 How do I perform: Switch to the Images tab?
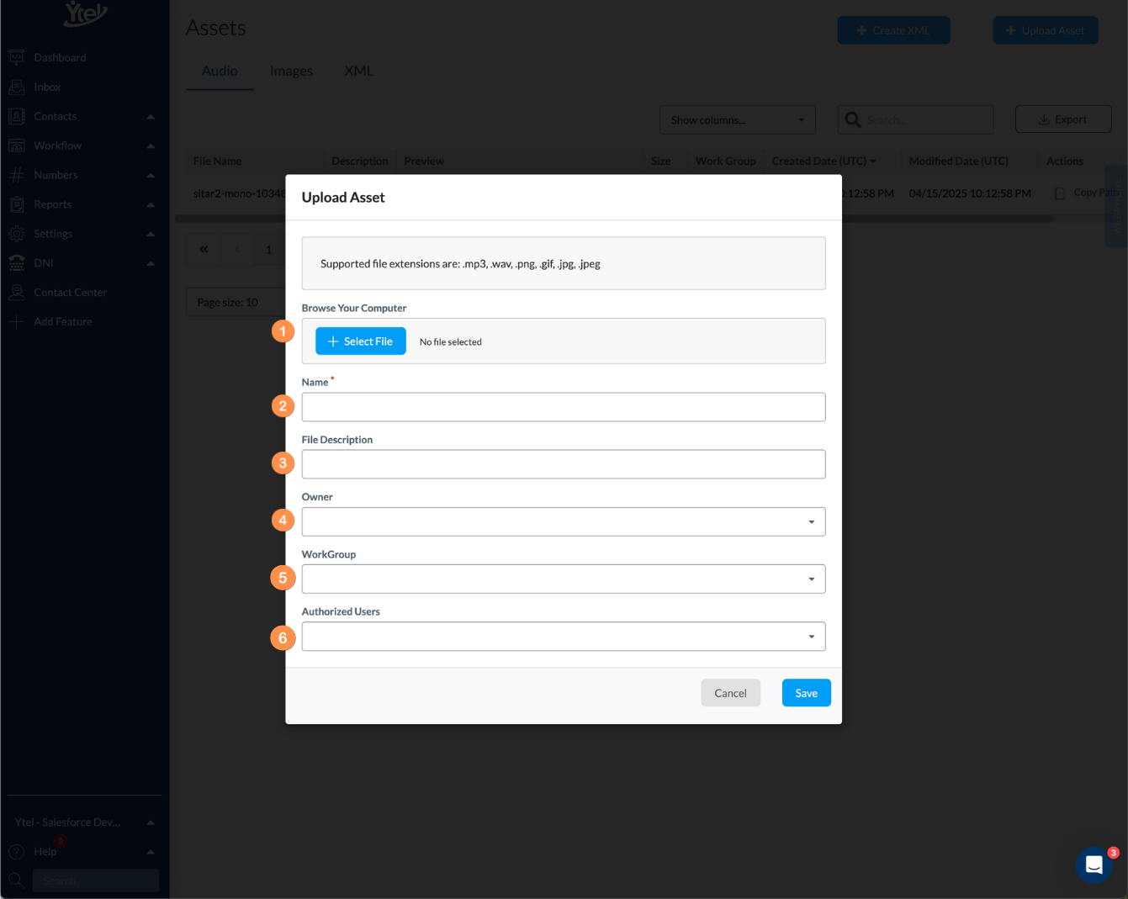291,71
